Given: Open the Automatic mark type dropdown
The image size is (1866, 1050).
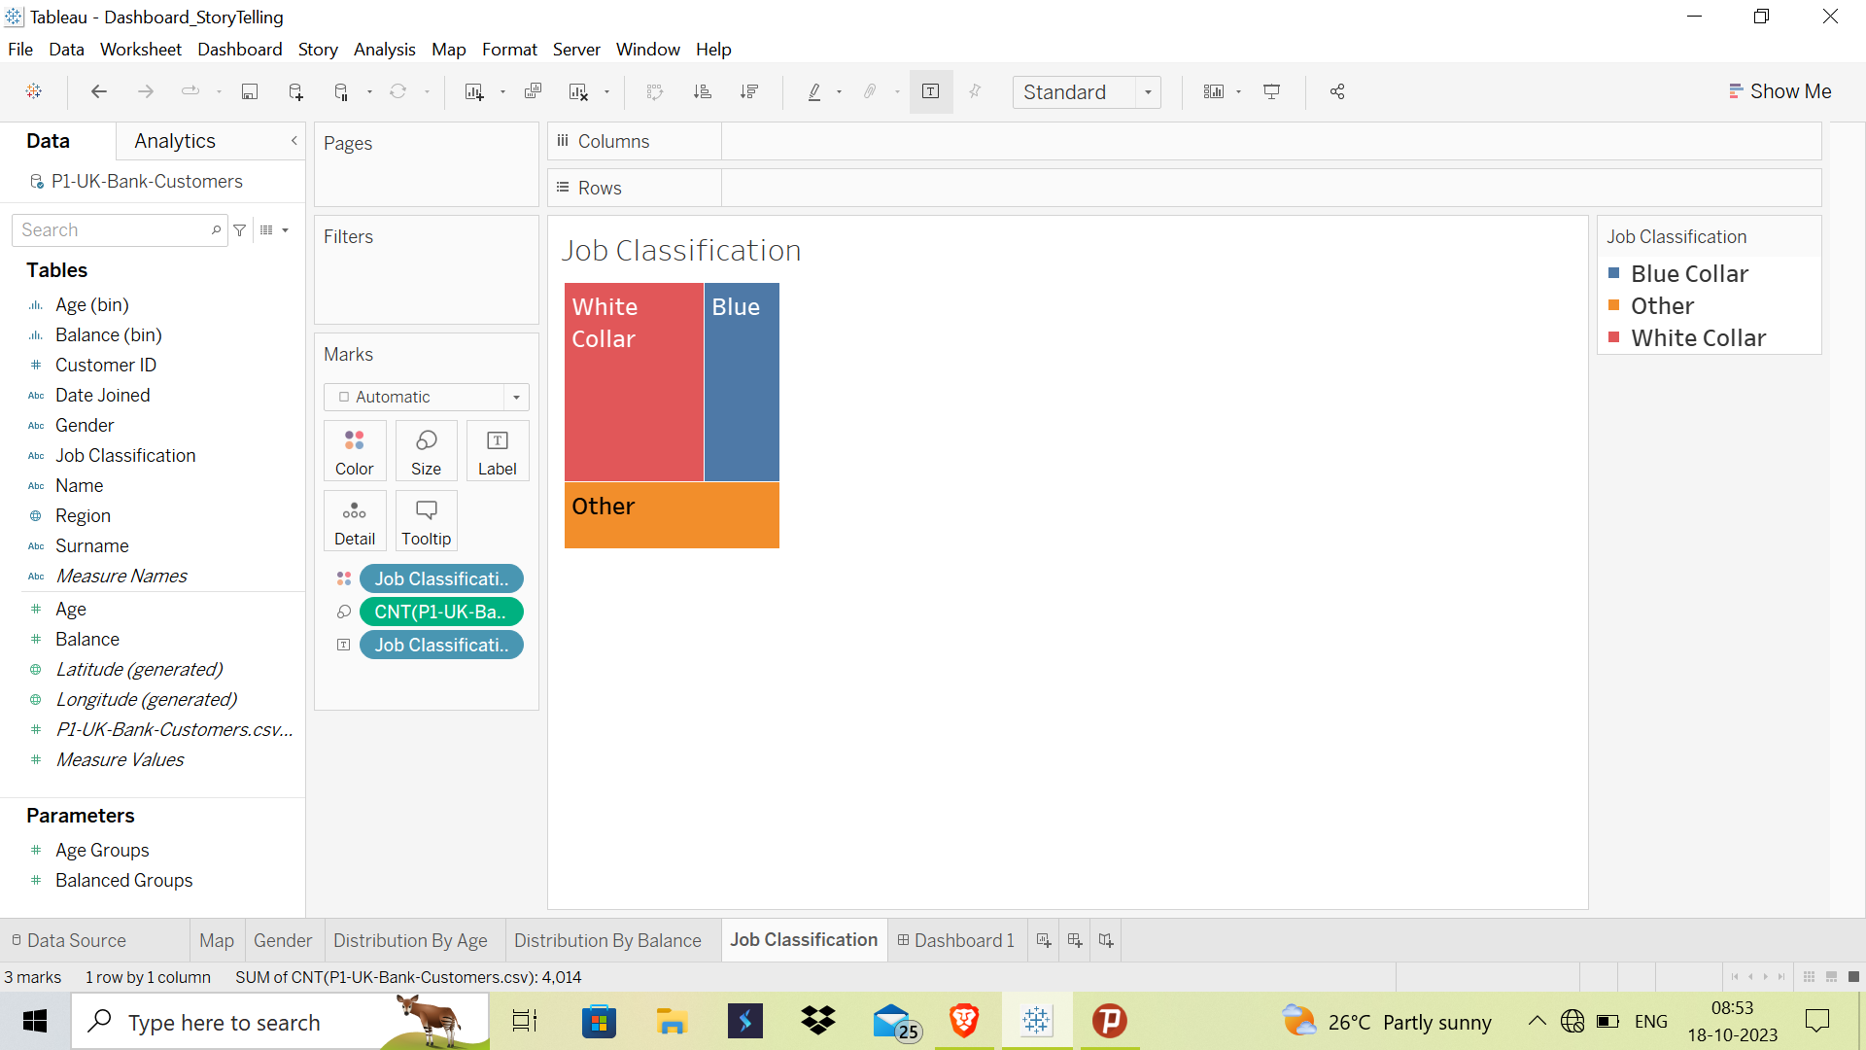Looking at the screenshot, I should 516,397.
